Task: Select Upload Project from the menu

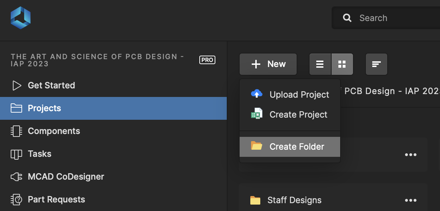Action: click(290, 94)
